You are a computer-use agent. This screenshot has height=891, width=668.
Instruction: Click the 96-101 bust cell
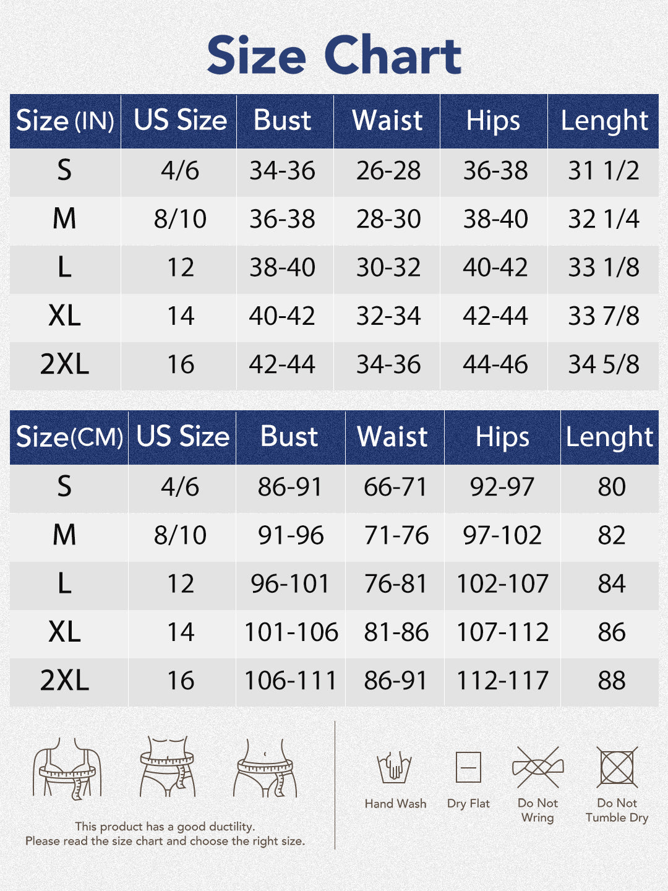(290, 583)
